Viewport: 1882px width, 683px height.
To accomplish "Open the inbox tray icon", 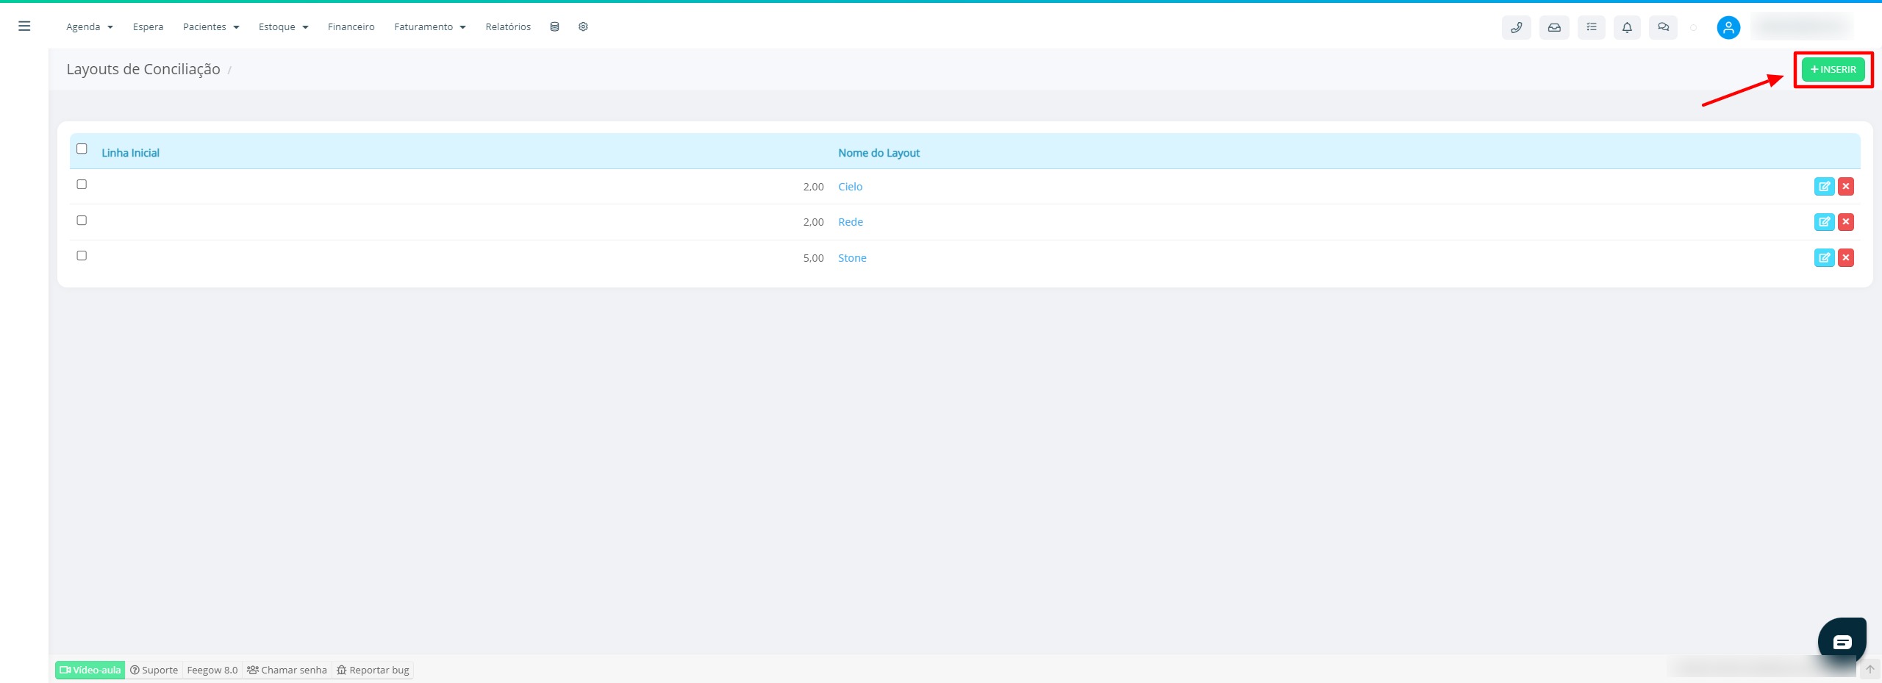I will (1554, 28).
